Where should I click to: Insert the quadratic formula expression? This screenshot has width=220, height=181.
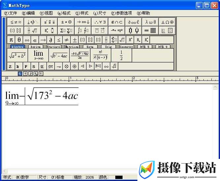[x=80, y=55]
